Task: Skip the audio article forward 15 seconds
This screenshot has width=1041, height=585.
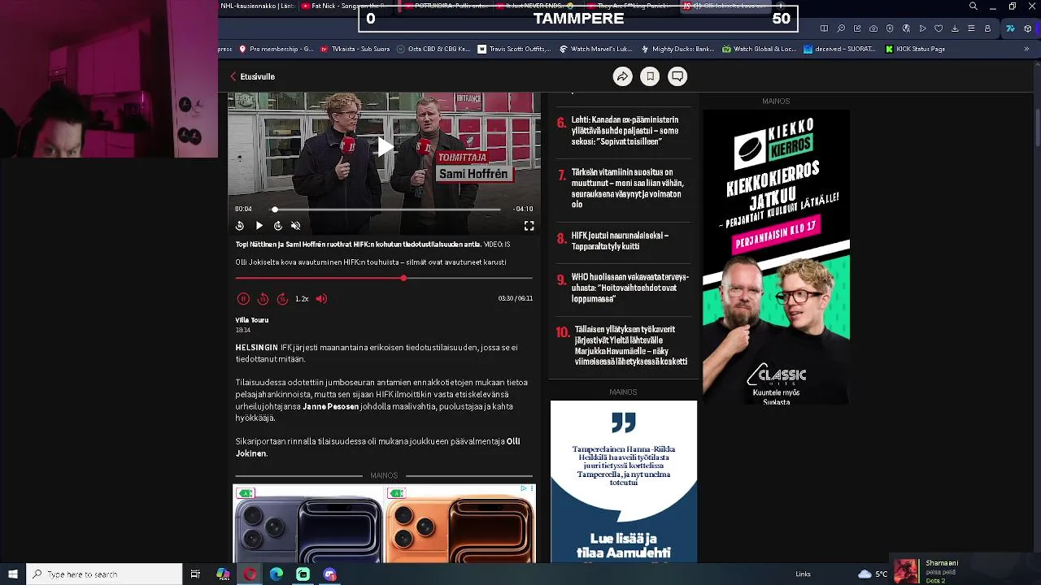Action: (282, 299)
